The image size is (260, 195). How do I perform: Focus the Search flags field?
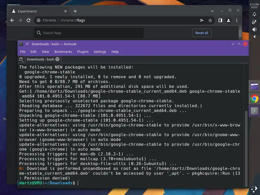(89, 33)
